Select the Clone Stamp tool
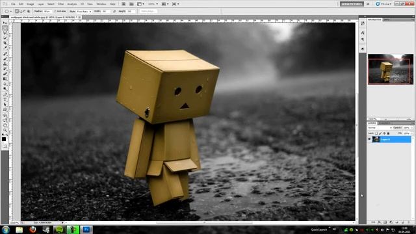Viewport: 416px width, 234px height. (5, 64)
